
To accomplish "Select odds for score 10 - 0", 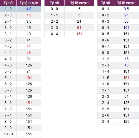I will pyautogui.click(x=29, y=134).
